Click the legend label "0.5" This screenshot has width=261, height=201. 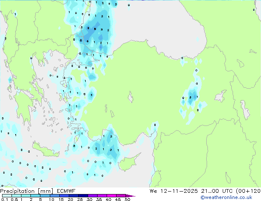pos(14,199)
